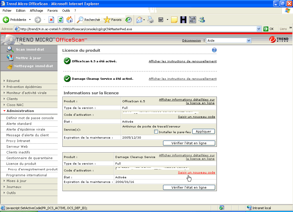This screenshot has width=293, height=212.
Task: Click Vérifier l'état en ligne for Damage Cleanup Service
Action: click(x=189, y=187)
